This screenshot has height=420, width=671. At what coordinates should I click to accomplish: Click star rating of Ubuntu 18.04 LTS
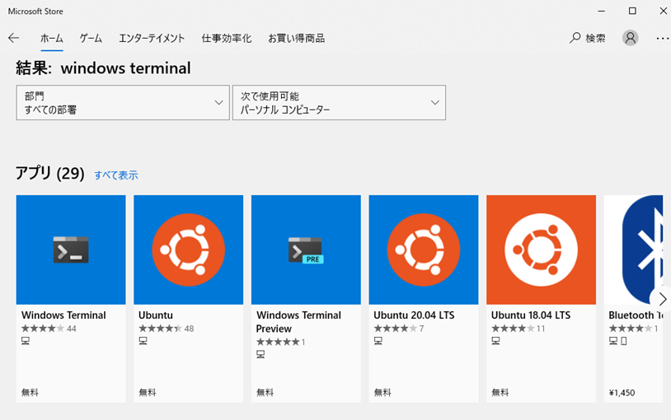pos(513,329)
